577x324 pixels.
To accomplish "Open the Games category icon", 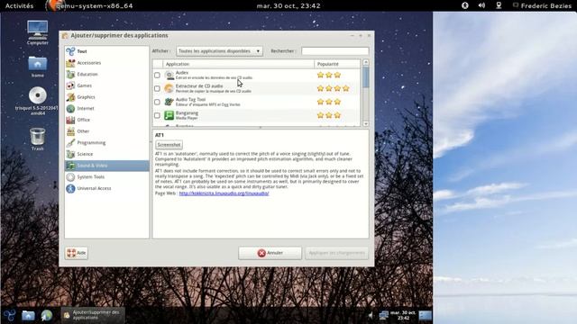I will pyautogui.click(x=70, y=85).
